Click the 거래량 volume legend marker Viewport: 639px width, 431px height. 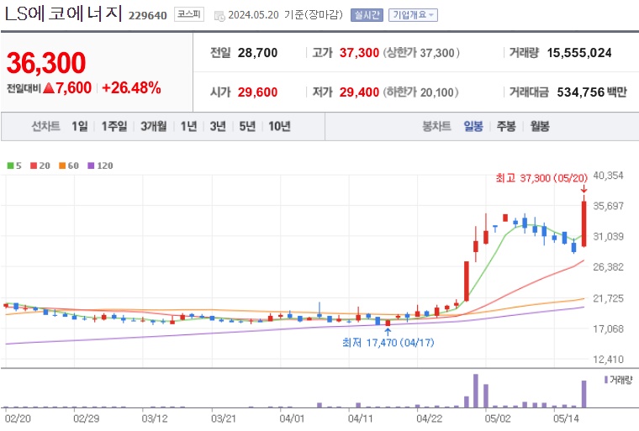pyautogui.click(x=606, y=380)
